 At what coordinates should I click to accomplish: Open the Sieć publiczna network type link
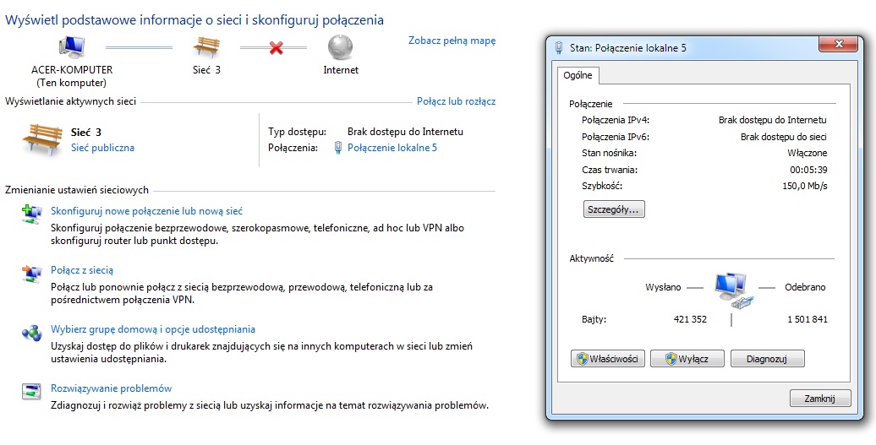(x=102, y=148)
